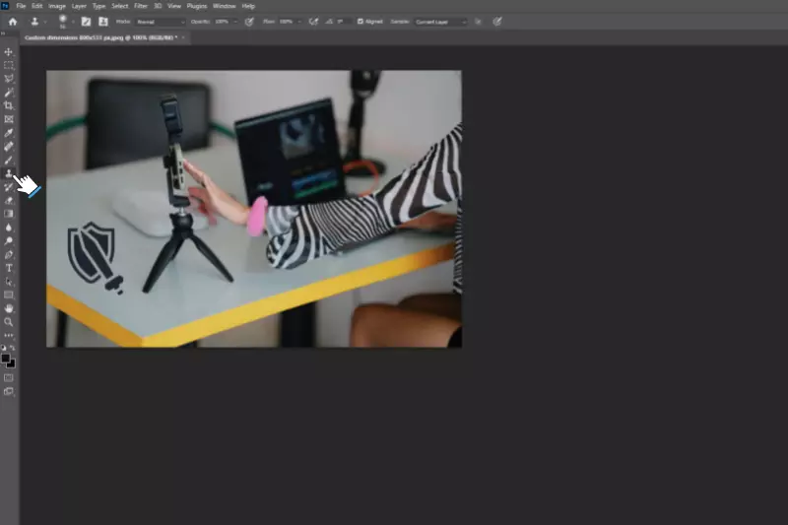Open Edit Toolbar three-dots menu
This screenshot has width=788, height=525.
[9, 335]
